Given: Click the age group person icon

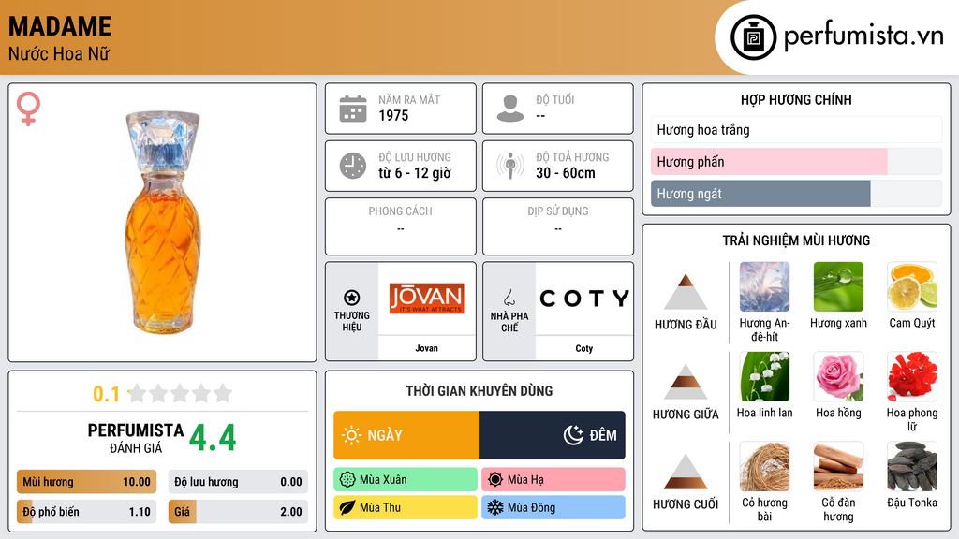Looking at the screenshot, I should click(510, 109).
